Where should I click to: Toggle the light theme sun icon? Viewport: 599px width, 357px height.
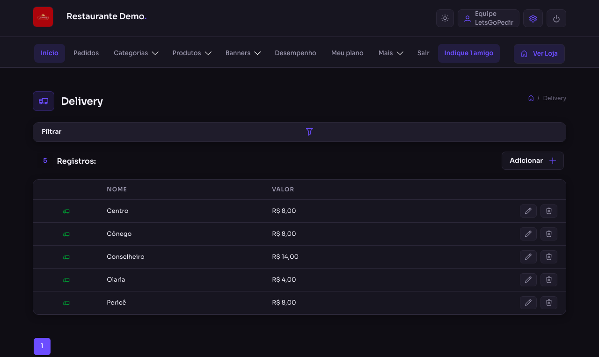pos(445,18)
